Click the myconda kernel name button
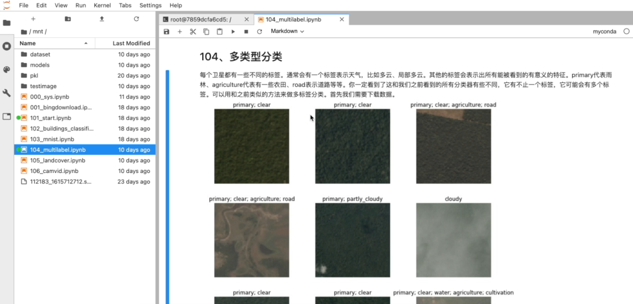 pyautogui.click(x=604, y=32)
